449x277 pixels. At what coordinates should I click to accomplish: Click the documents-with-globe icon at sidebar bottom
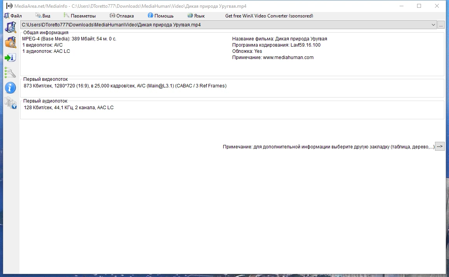coord(11,103)
